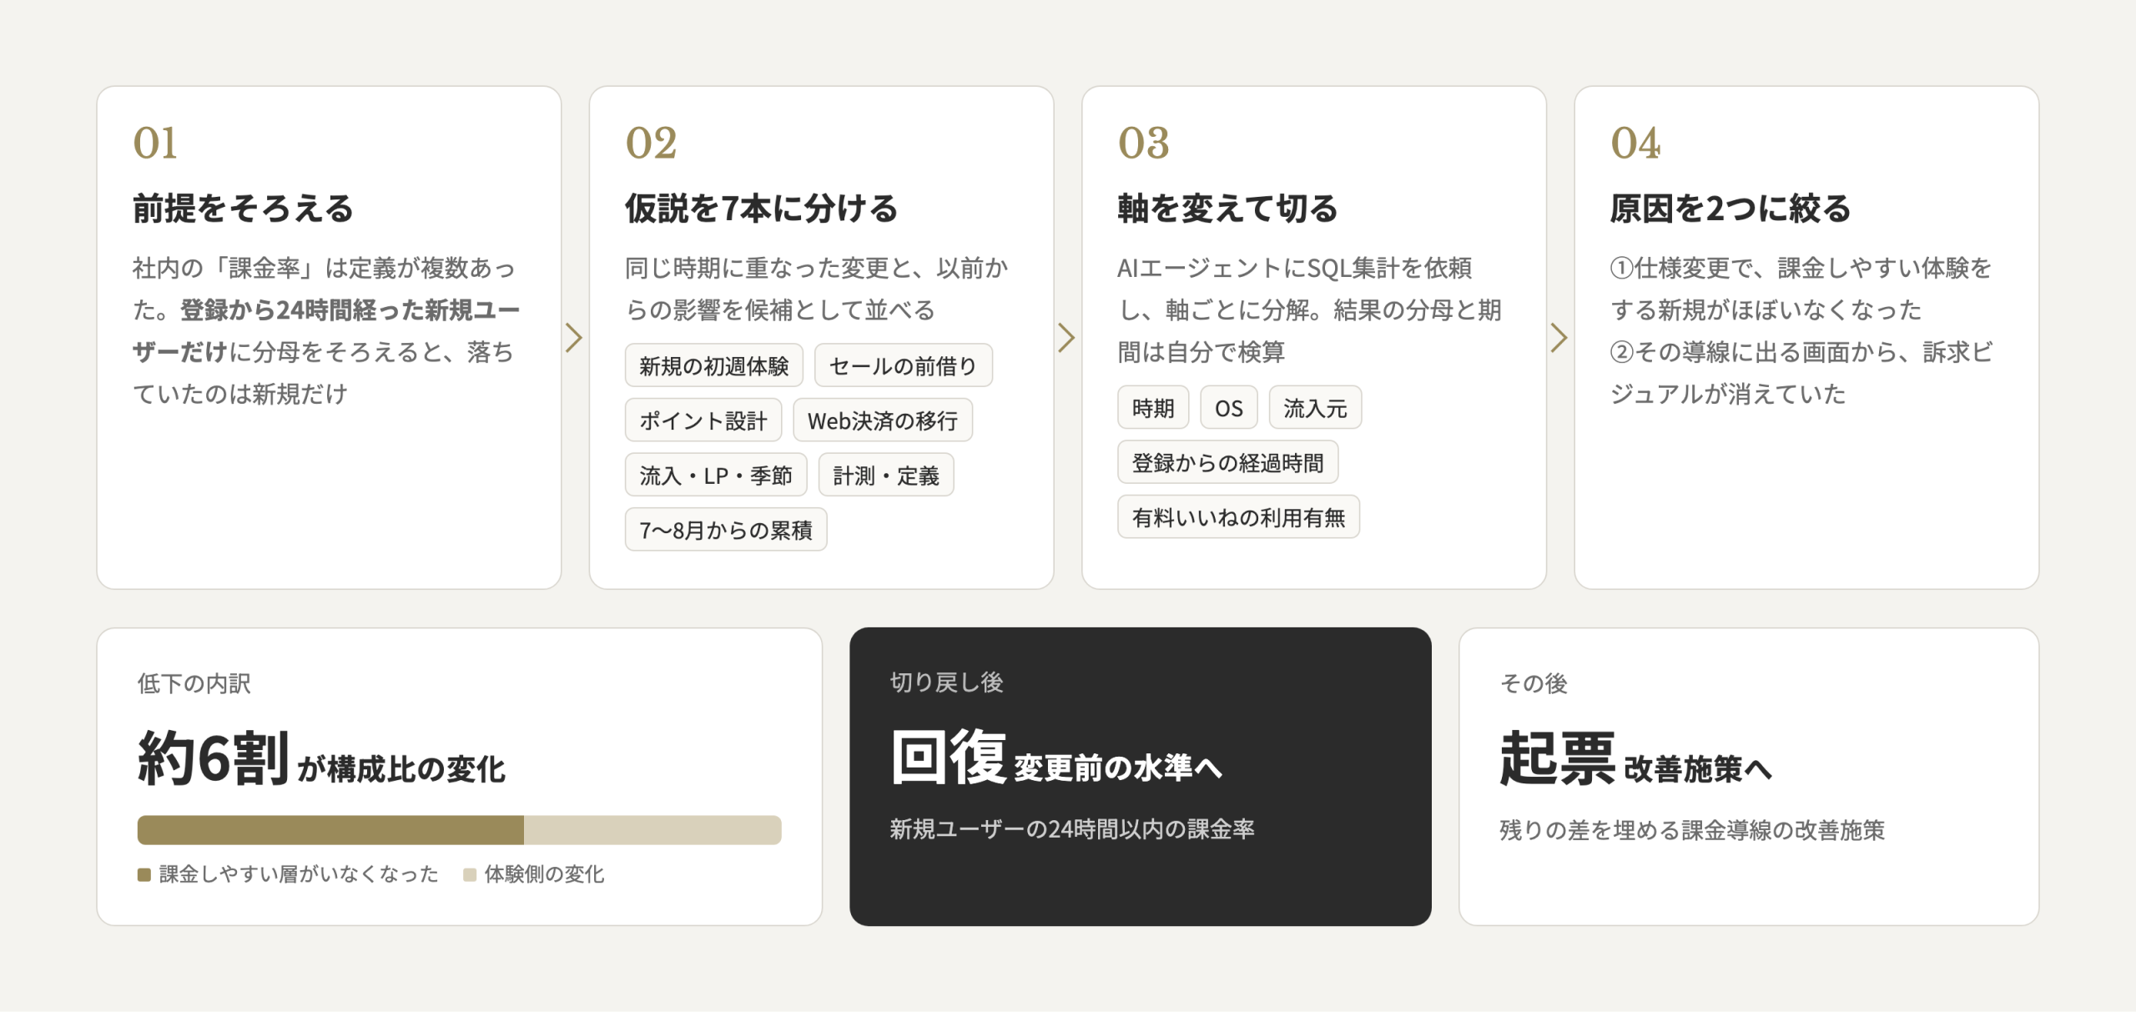
Task: Click the その後 label
Action: (1534, 683)
